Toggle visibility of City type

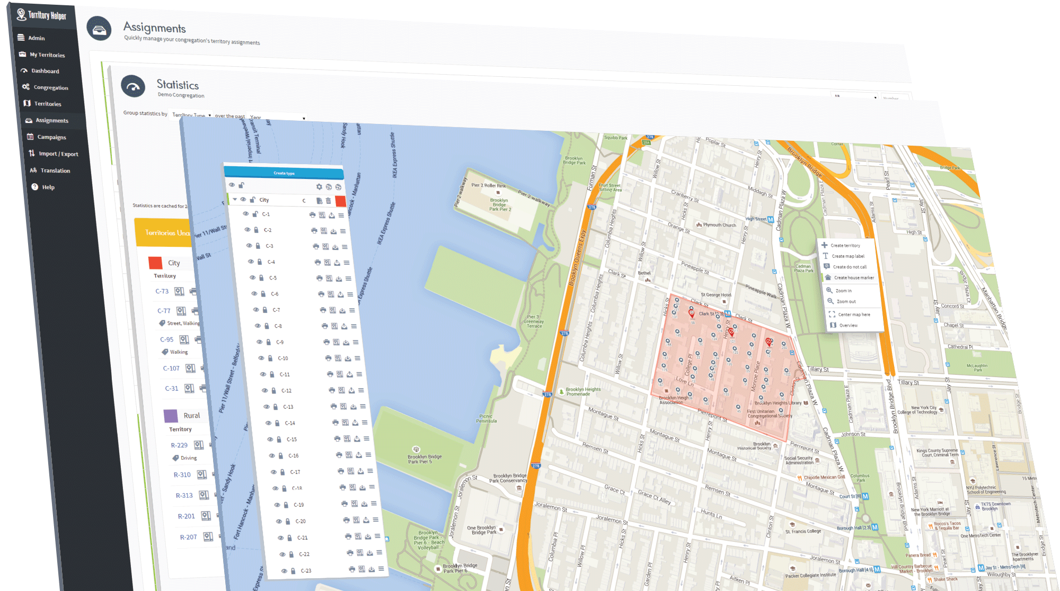pos(243,200)
